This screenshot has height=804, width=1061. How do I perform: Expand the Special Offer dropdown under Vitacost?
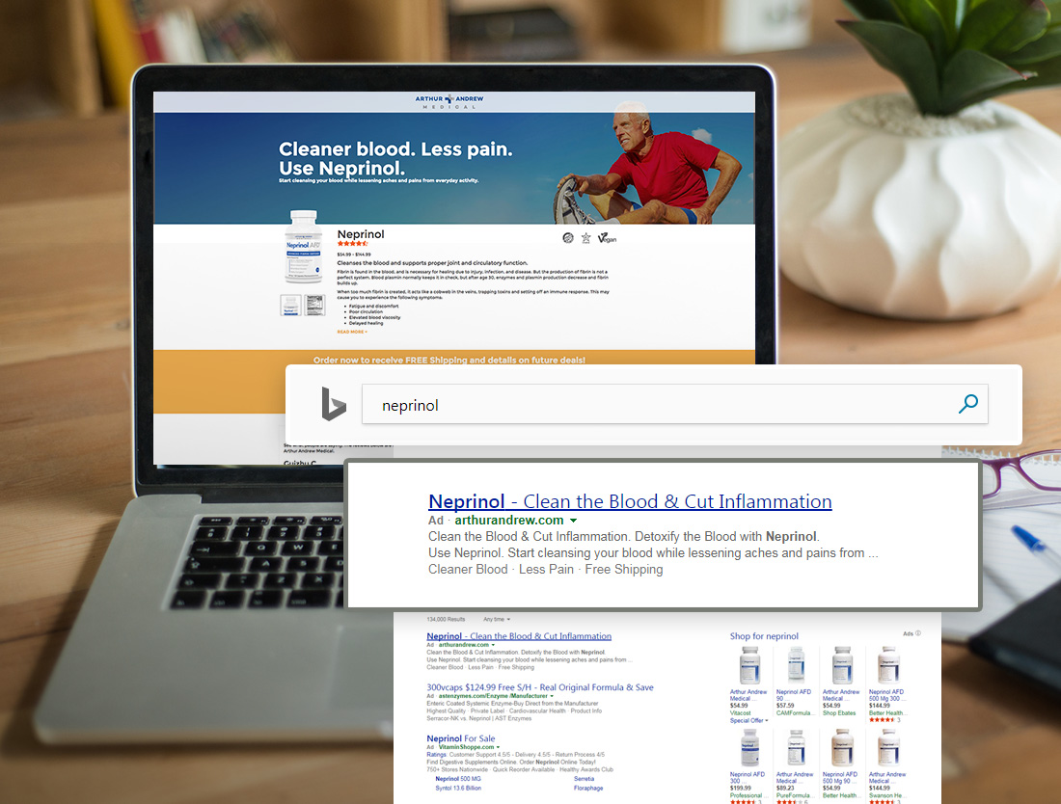click(x=749, y=721)
